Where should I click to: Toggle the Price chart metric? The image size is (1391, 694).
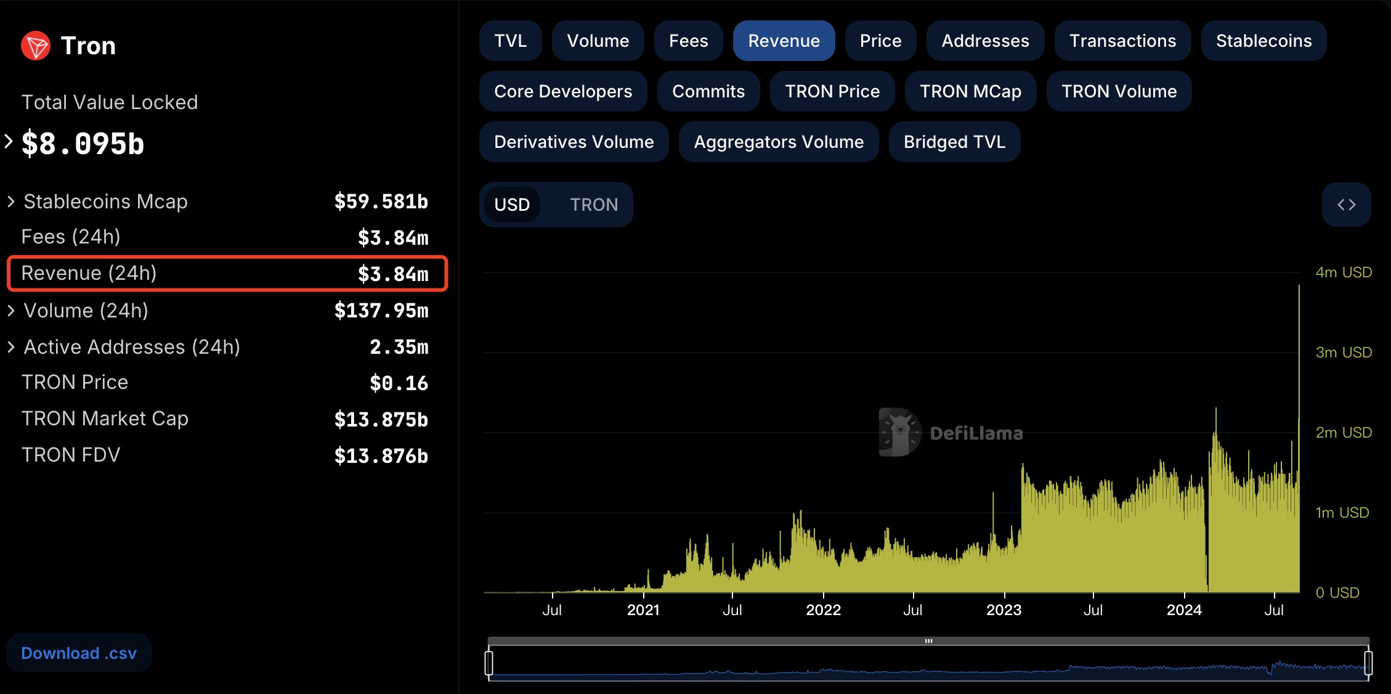[880, 41]
